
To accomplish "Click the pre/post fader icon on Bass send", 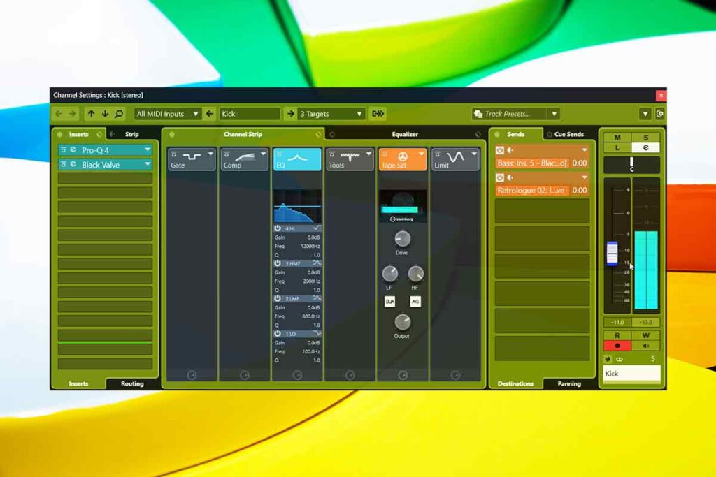I will [x=510, y=150].
